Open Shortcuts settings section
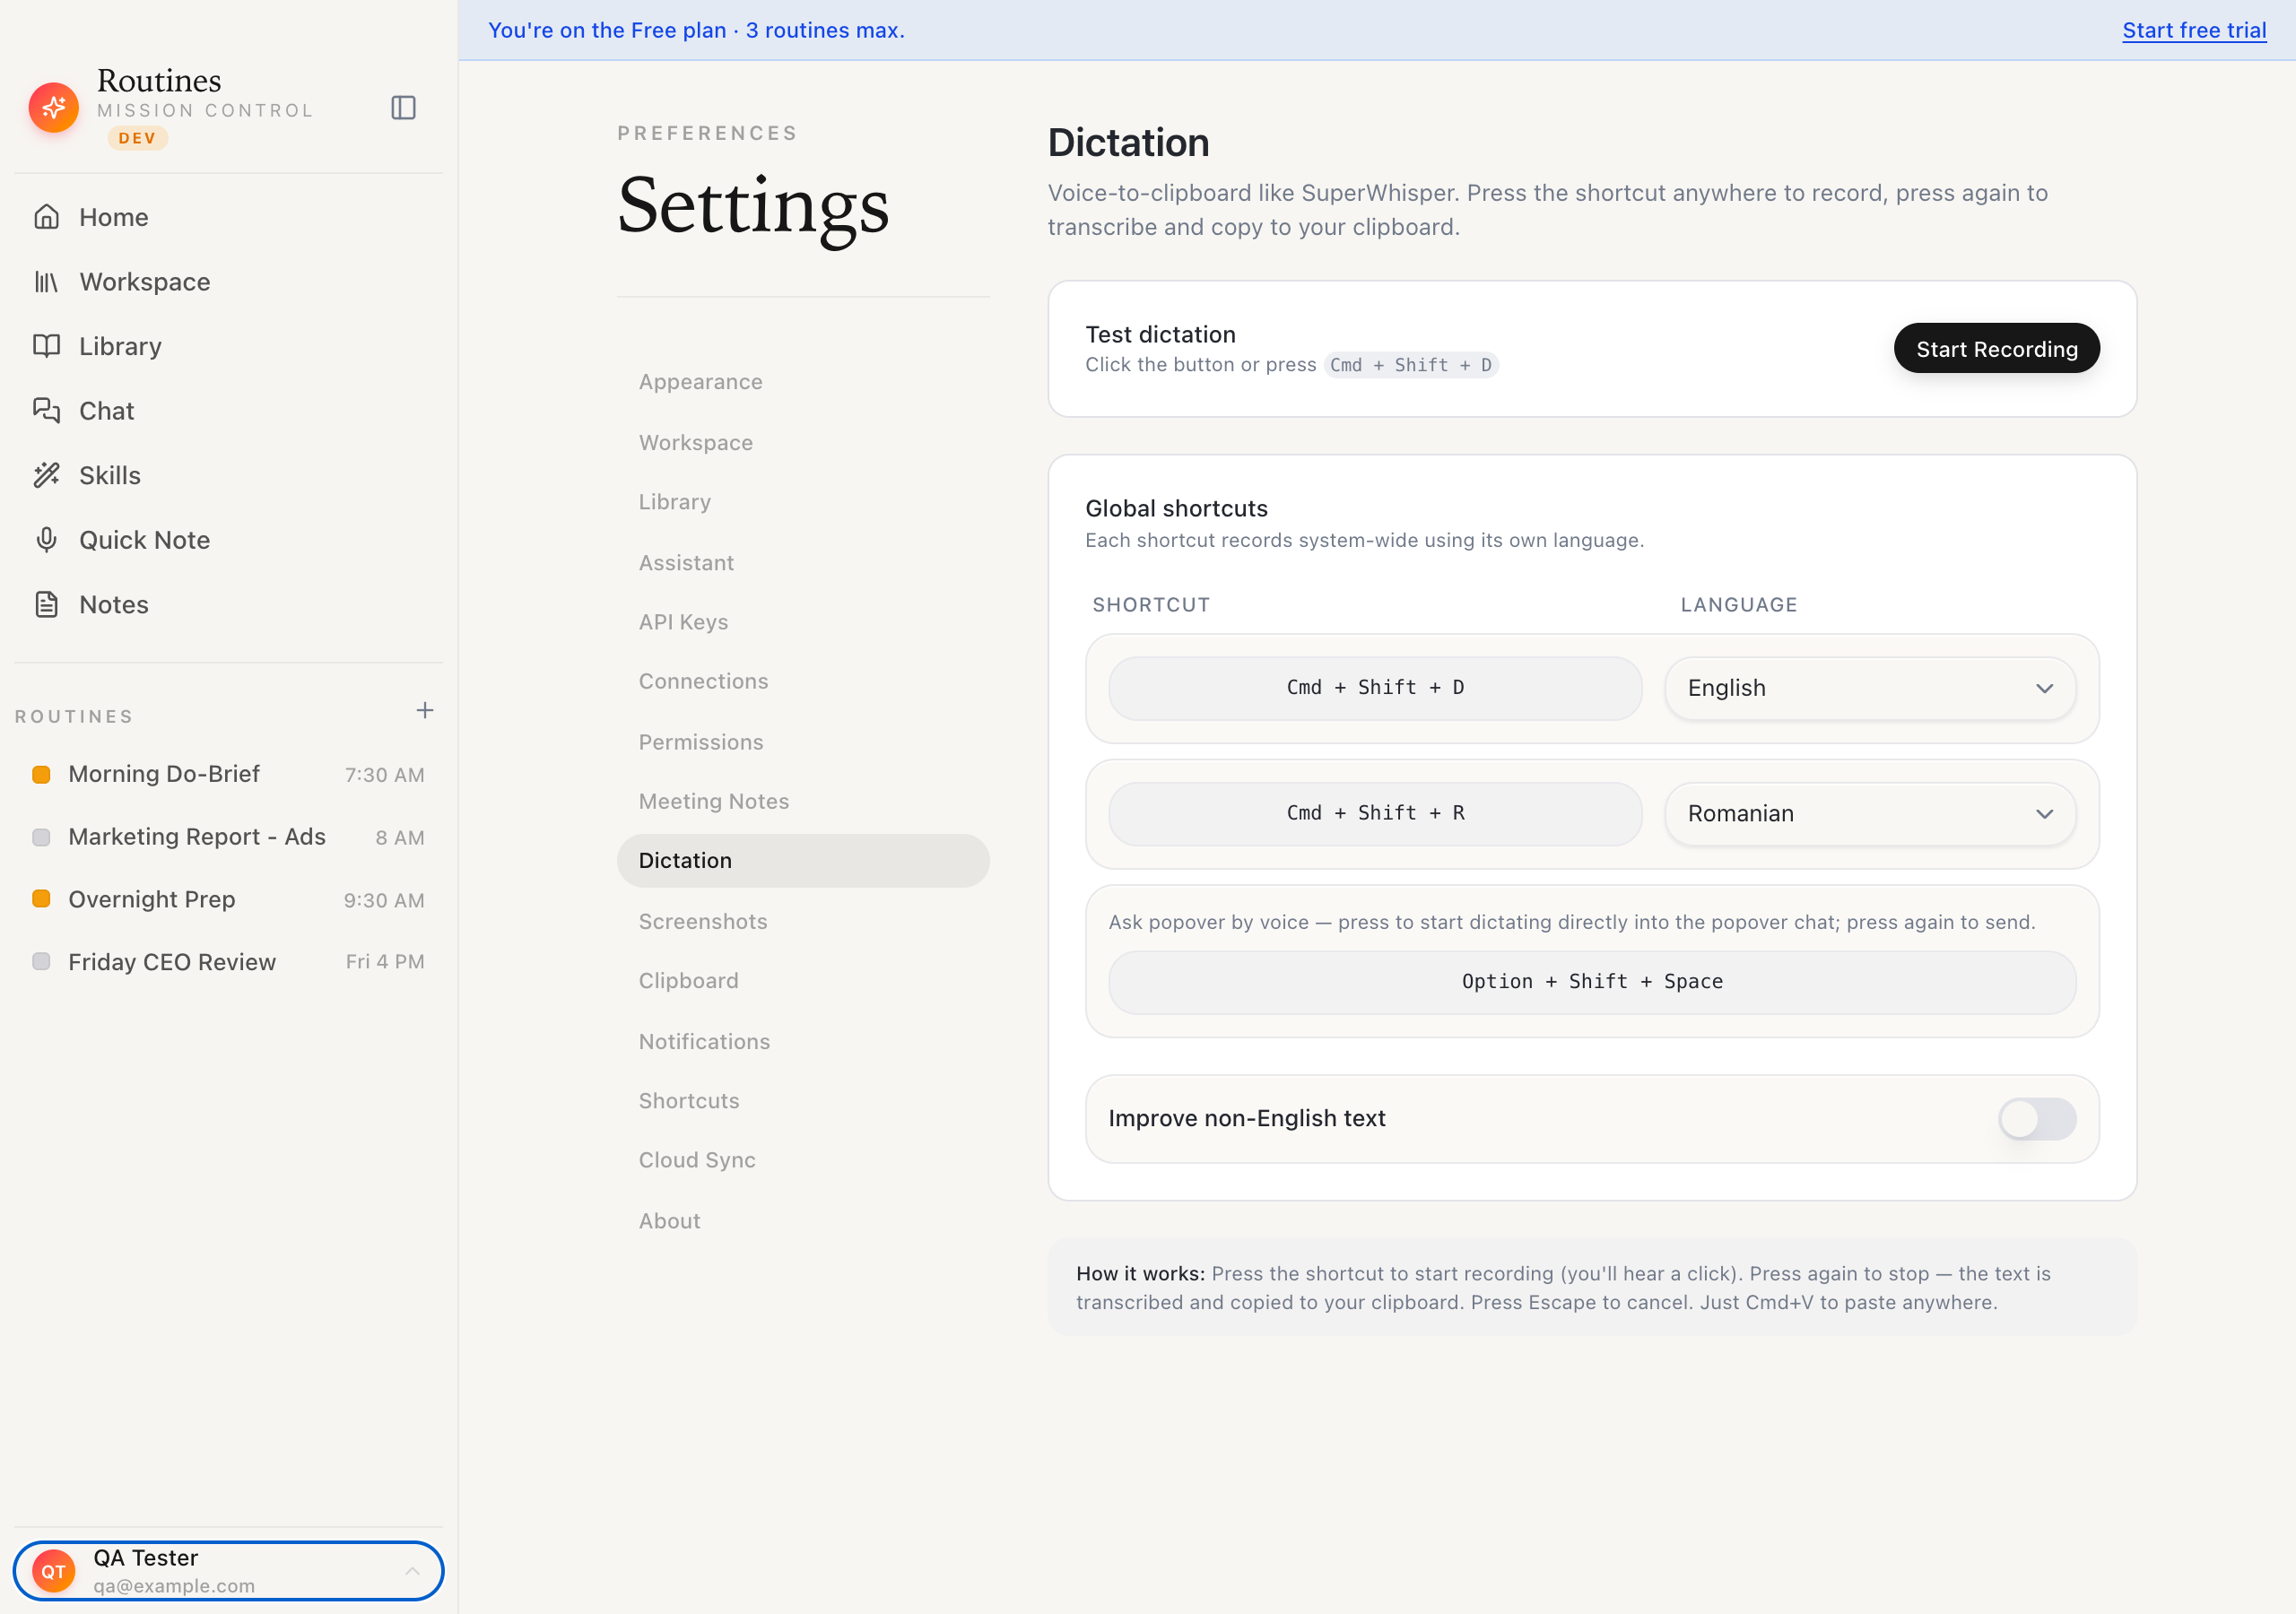The image size is (2296, 1614). 803,1101
